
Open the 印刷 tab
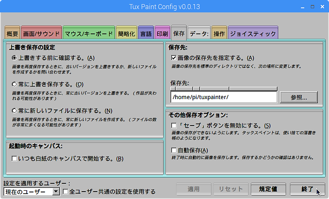[x=162, y=33]
